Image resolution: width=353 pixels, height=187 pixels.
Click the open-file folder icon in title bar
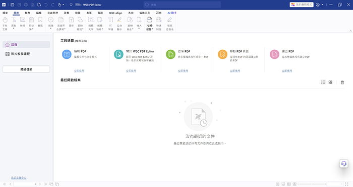pos(13,5)
